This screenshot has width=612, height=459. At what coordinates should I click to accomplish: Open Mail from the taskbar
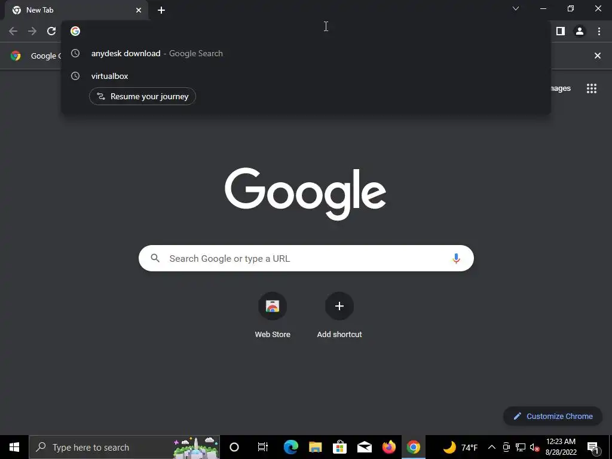[x=364, y=447]
